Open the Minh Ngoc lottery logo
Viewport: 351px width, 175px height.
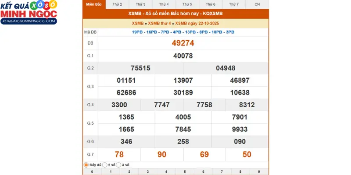[29, 12]
